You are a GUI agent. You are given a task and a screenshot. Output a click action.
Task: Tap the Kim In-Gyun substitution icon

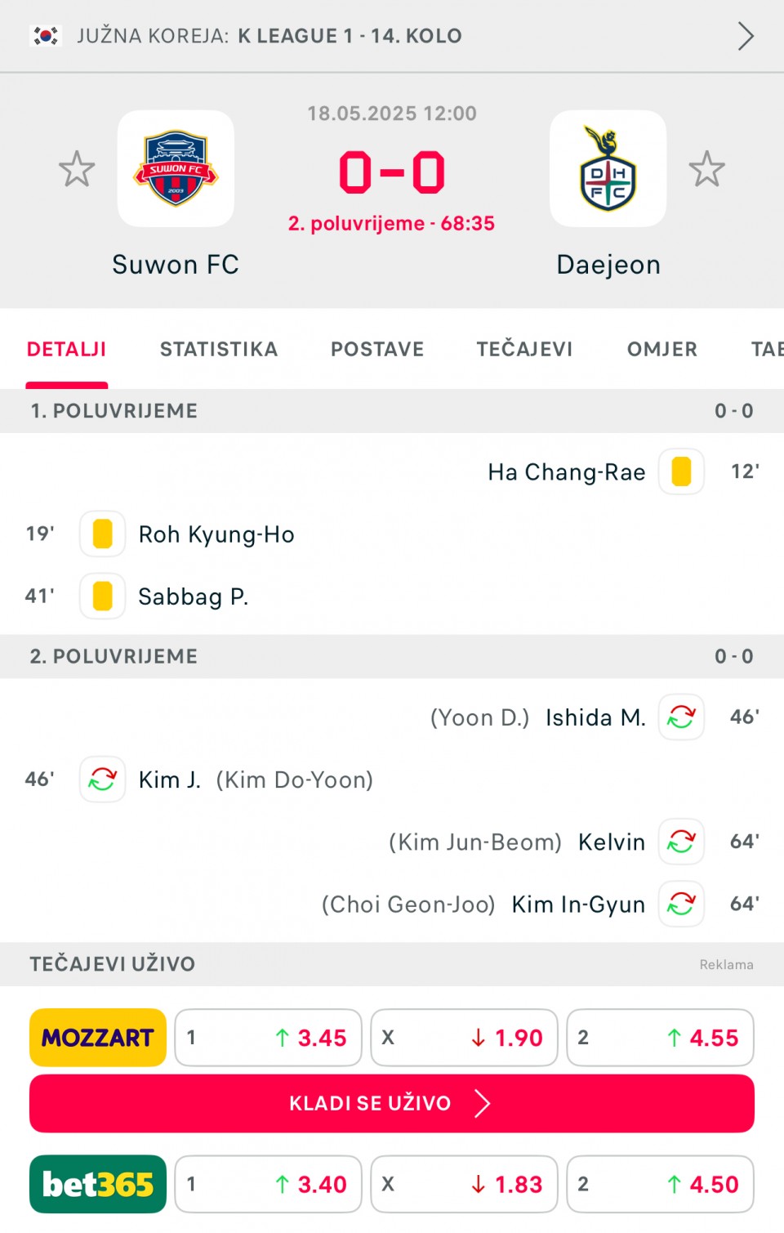click(x=681, y=903)
